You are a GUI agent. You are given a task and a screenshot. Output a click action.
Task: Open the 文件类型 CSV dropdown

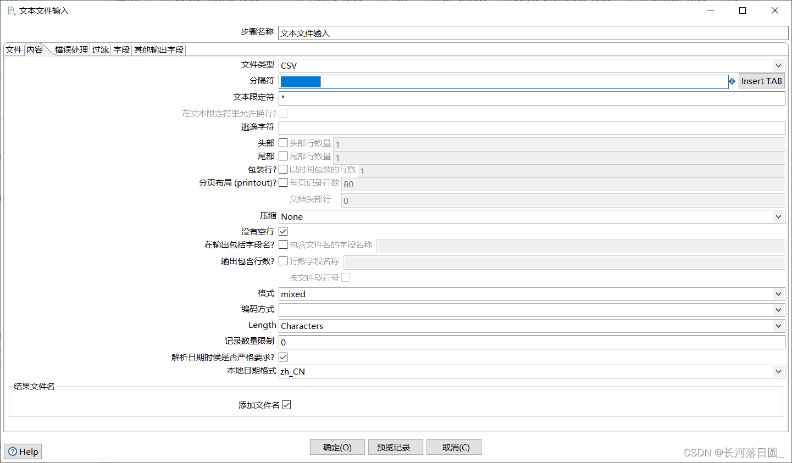(x=778, y=65)
